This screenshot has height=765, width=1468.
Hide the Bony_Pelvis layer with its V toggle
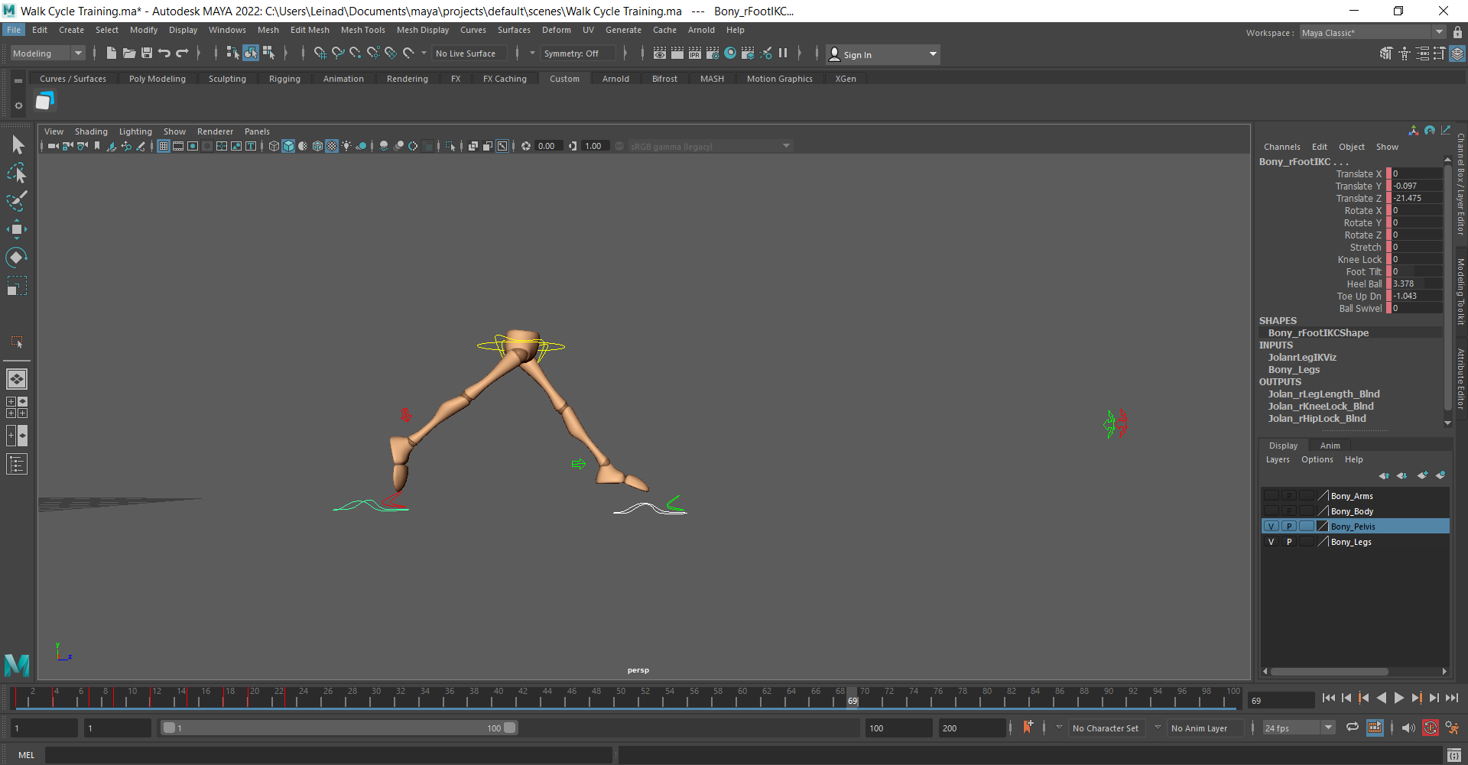pos(1271,526)
